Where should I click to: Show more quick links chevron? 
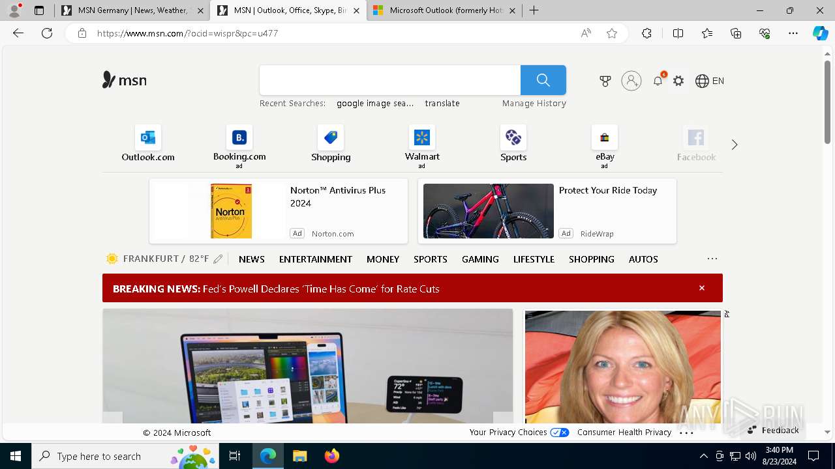coord(735,145)
